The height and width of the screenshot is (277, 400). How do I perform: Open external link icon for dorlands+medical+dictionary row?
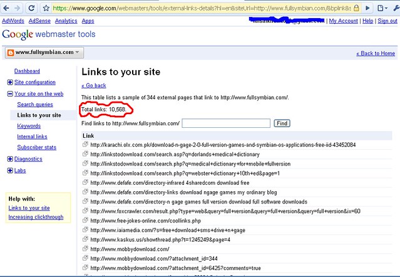coord(85,154)
